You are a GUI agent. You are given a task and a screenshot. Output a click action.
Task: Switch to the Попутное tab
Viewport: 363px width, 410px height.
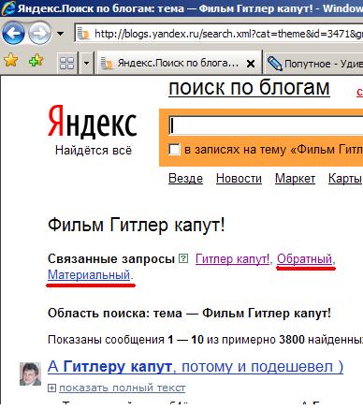click(314, 64)
